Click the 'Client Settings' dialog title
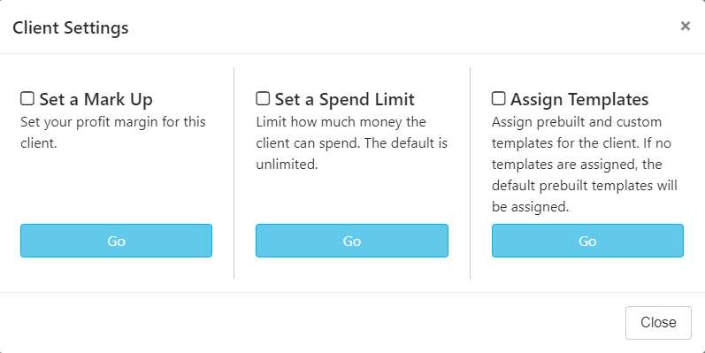 (x=71, y=28)
